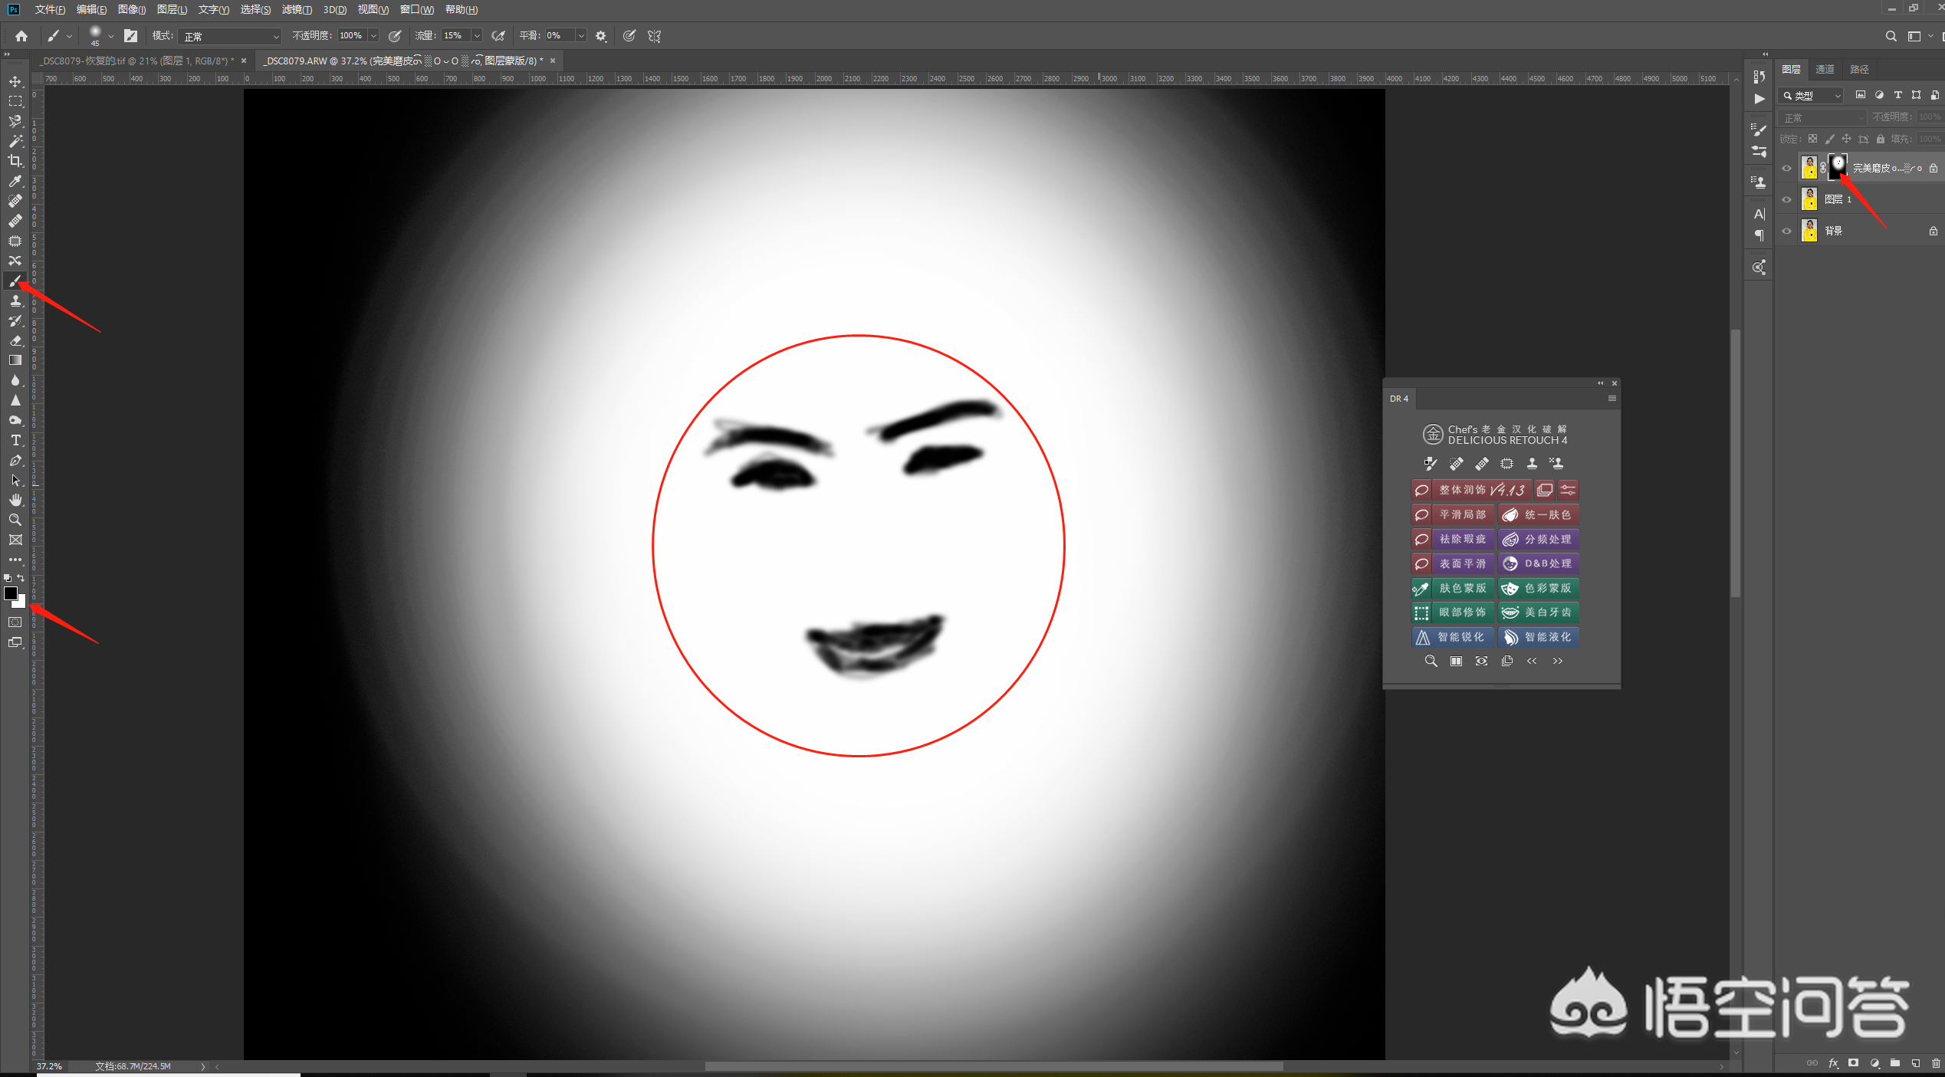
Task: Click the D&B处理 button
Action: pos(1539,563)
